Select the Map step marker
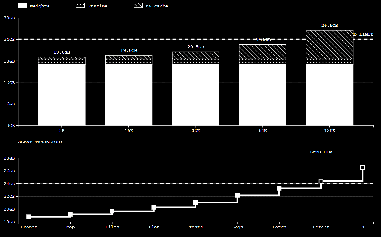Viewport: 381px width, 237px height. point(70,214)
